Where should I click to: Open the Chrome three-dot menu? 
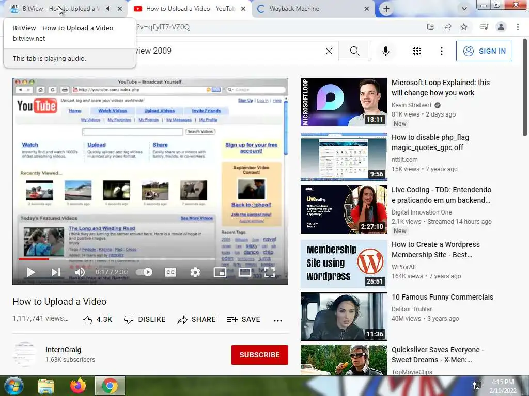pos(518,27)
